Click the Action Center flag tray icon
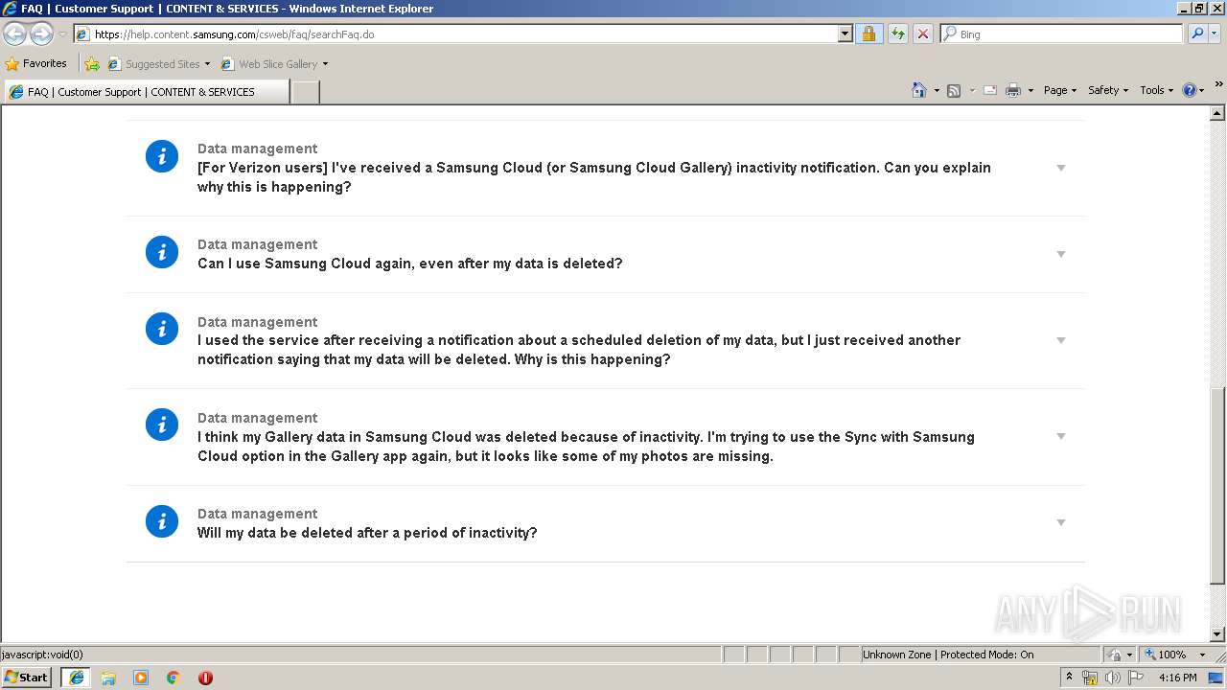This screenshot has height=690, width=1227. click(1134, 678)
